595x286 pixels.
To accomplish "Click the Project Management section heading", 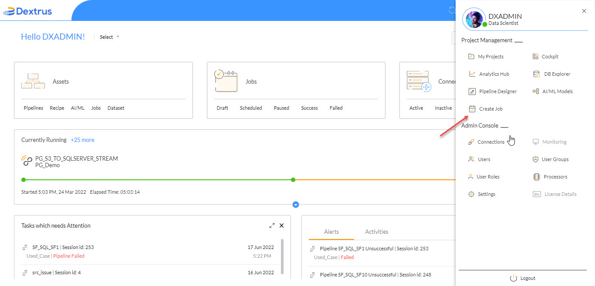I will (x=487, y=40).
